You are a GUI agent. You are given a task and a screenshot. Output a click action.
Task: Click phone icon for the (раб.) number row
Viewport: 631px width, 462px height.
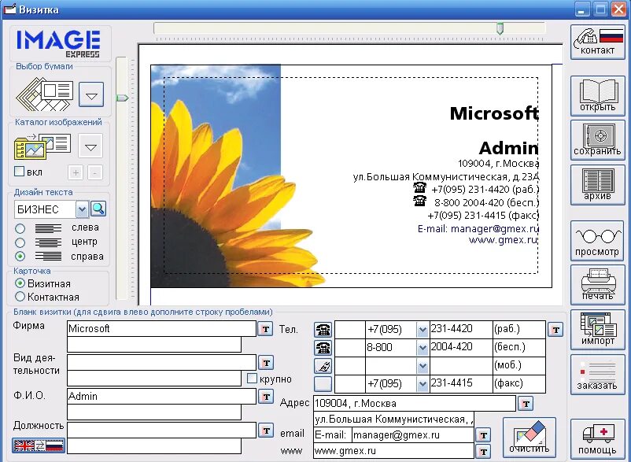click(323, 330)
